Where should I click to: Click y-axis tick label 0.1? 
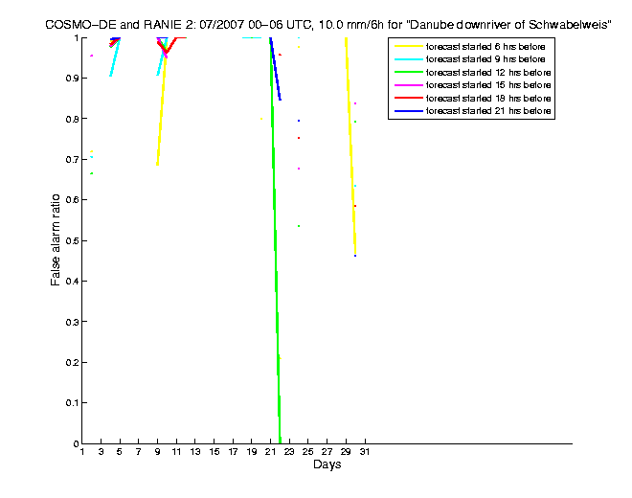click(72, 403)
